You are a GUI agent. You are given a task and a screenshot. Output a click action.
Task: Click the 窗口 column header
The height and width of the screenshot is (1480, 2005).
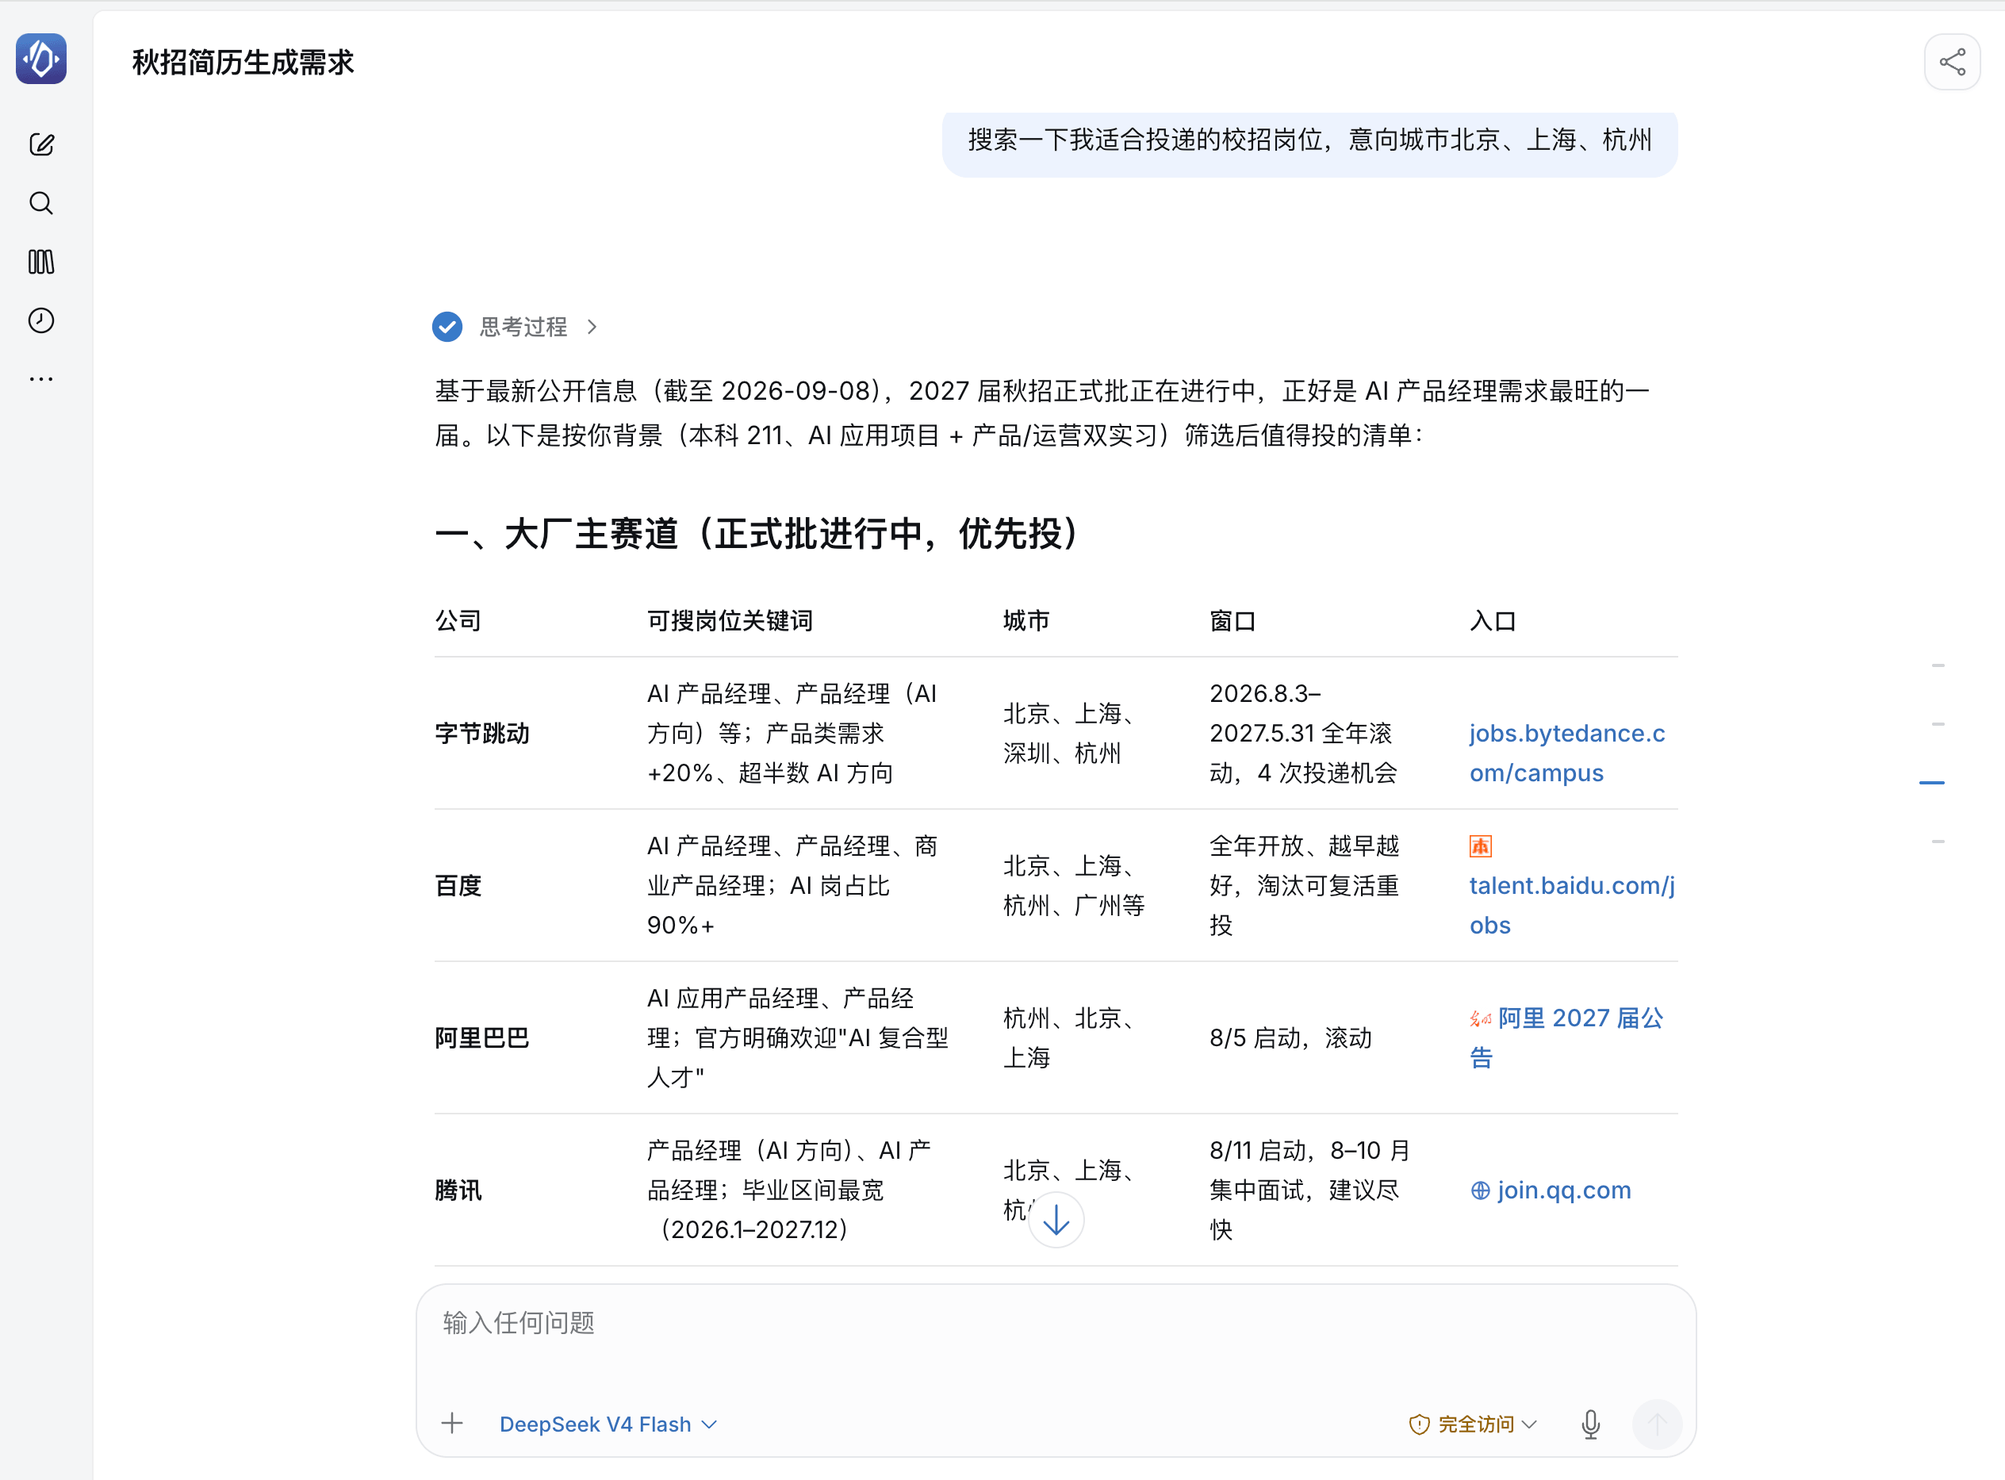[1233, 621]
